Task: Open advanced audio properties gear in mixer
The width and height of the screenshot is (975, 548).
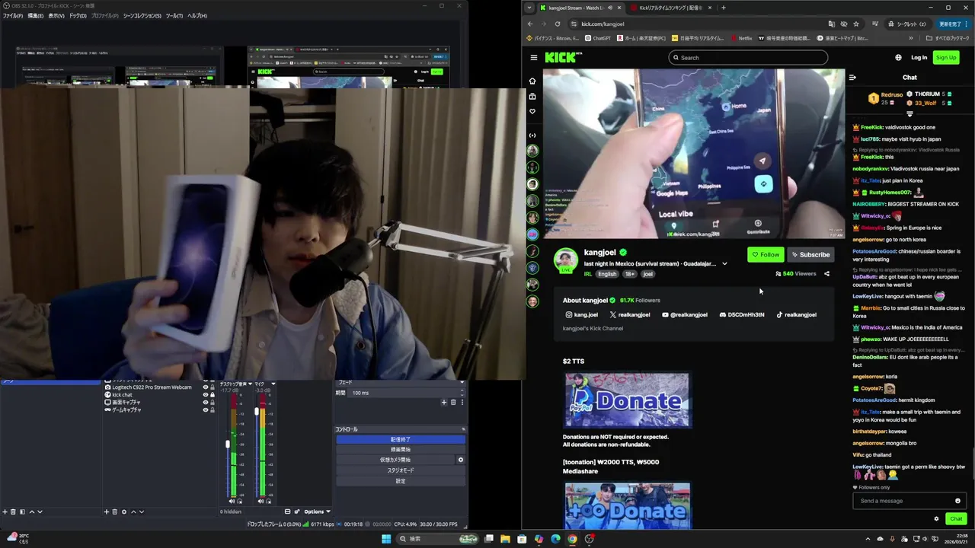Action: tap(297, 511)
